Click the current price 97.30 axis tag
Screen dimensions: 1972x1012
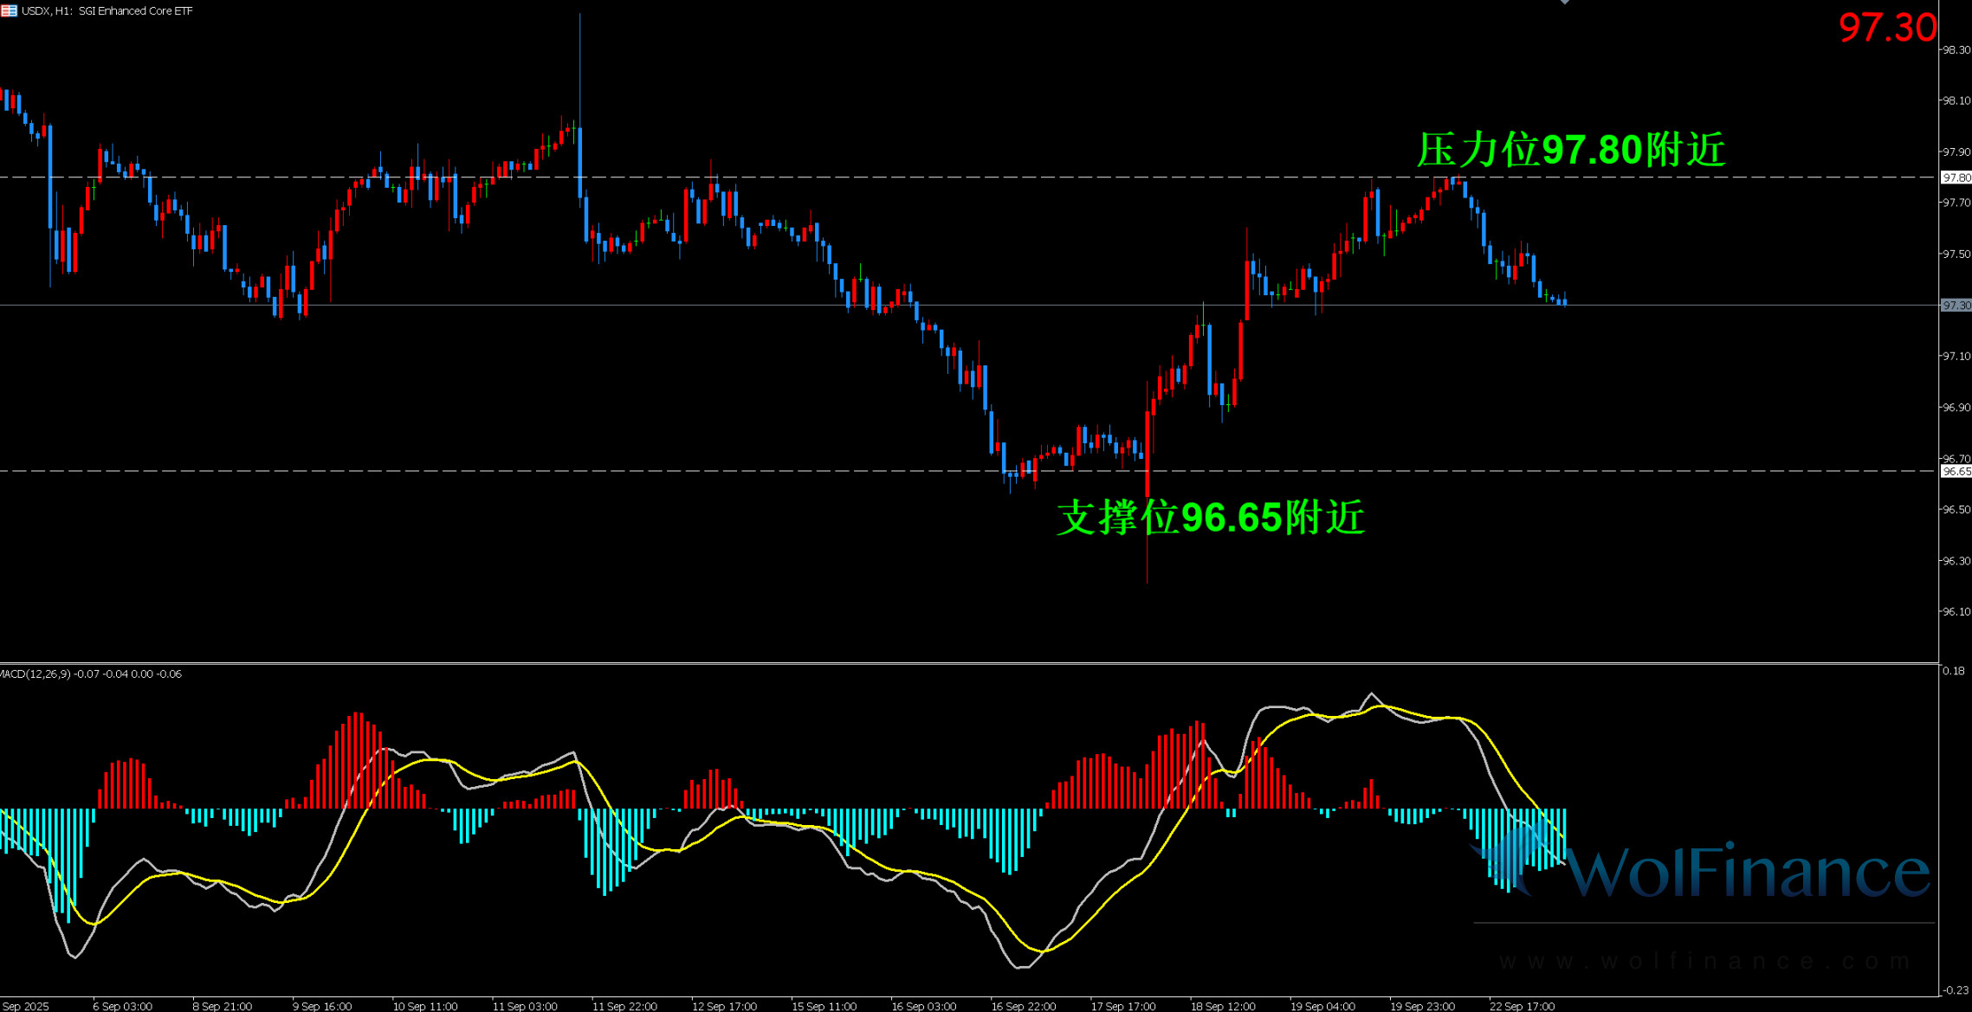(x=1956, y=306)
